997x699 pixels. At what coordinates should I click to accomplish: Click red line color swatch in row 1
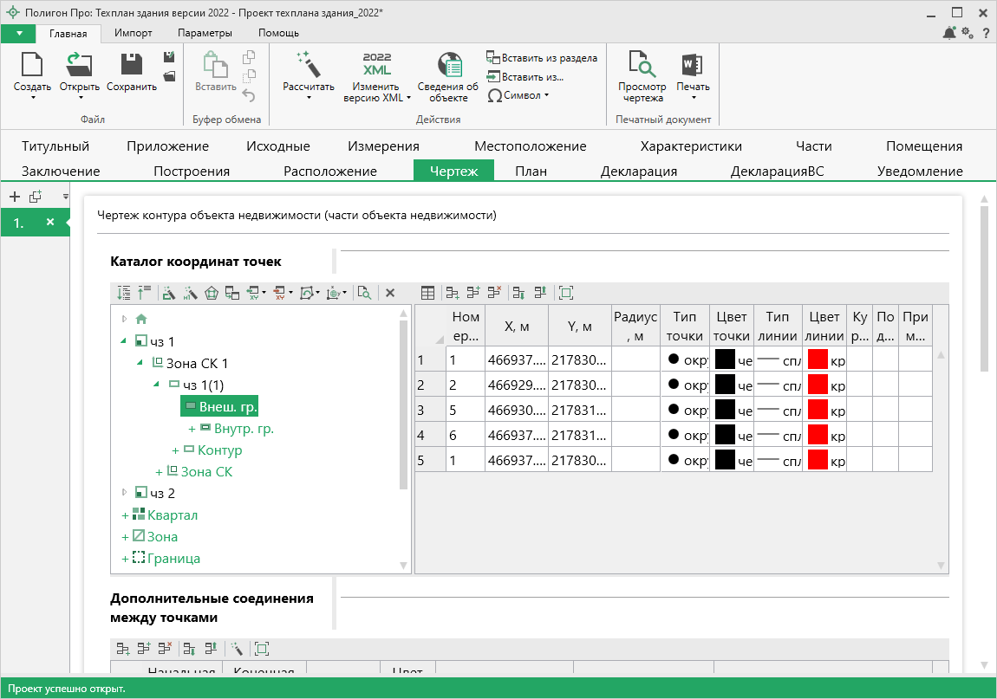tap(816, 360)
